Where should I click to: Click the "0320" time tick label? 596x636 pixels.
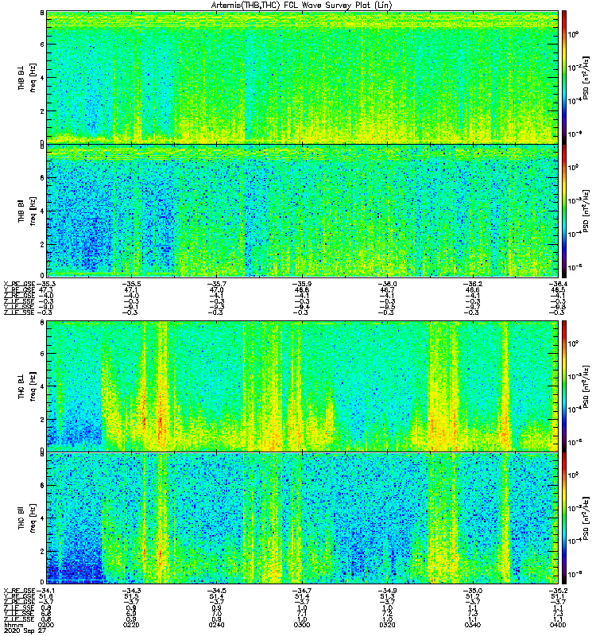pyautogui.click(x=387, y=625)
